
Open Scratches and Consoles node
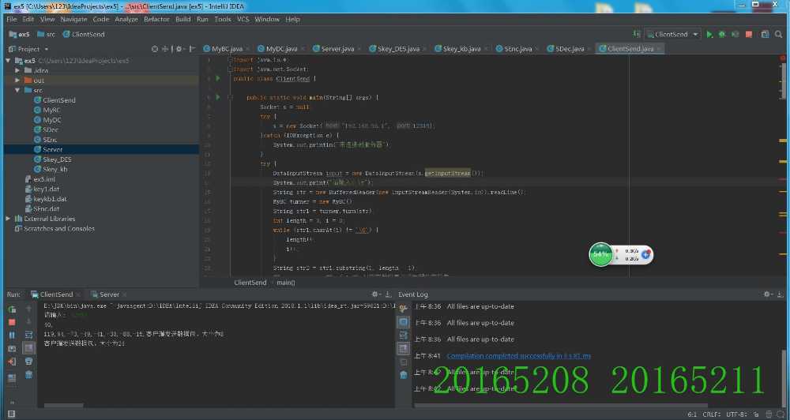59,229
